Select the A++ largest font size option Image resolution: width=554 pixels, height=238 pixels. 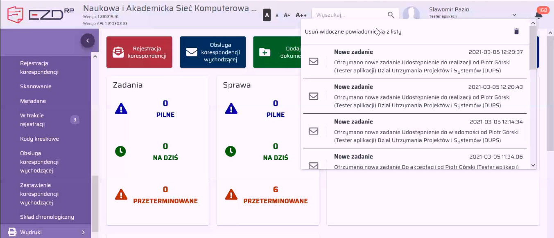tap(300, 15)
